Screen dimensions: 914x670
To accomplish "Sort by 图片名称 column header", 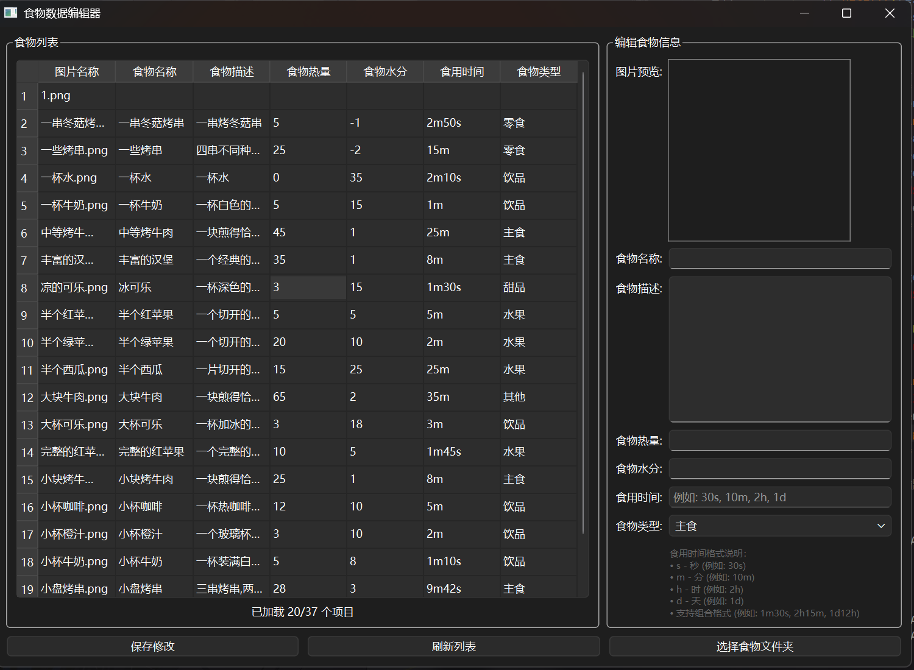I will (77, 72).
